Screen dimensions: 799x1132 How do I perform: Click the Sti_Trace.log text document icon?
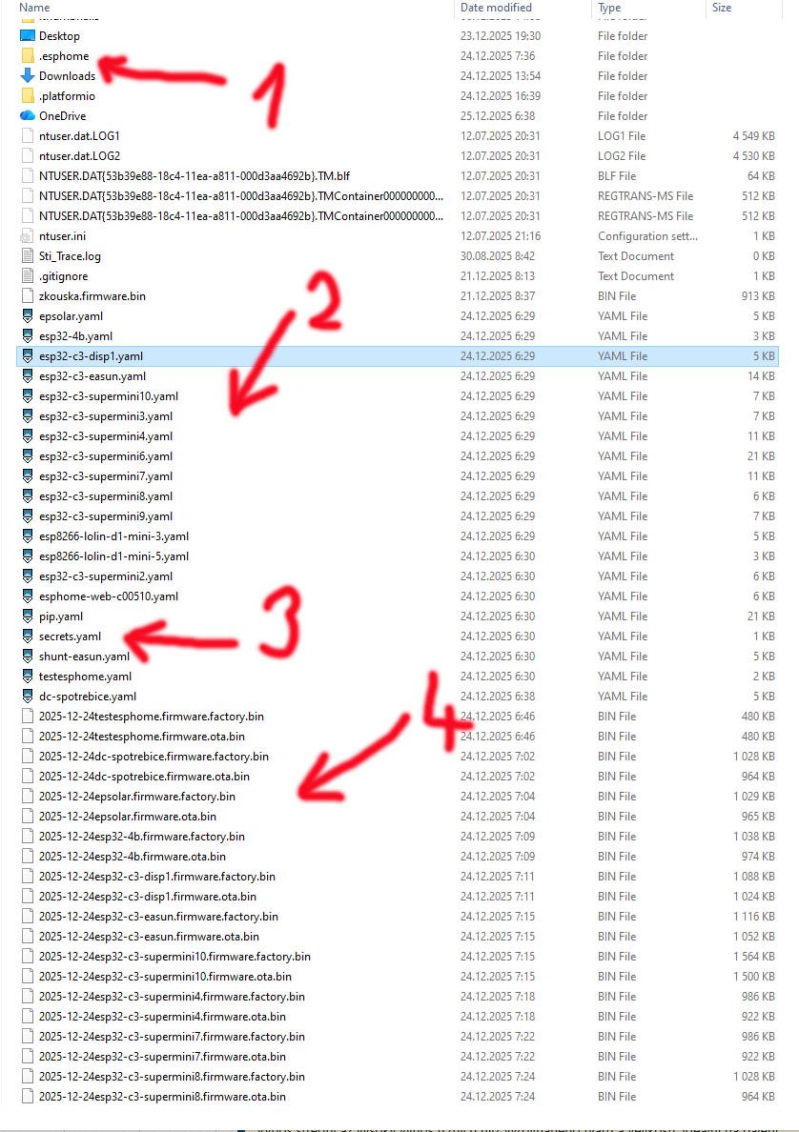(28, 255)
